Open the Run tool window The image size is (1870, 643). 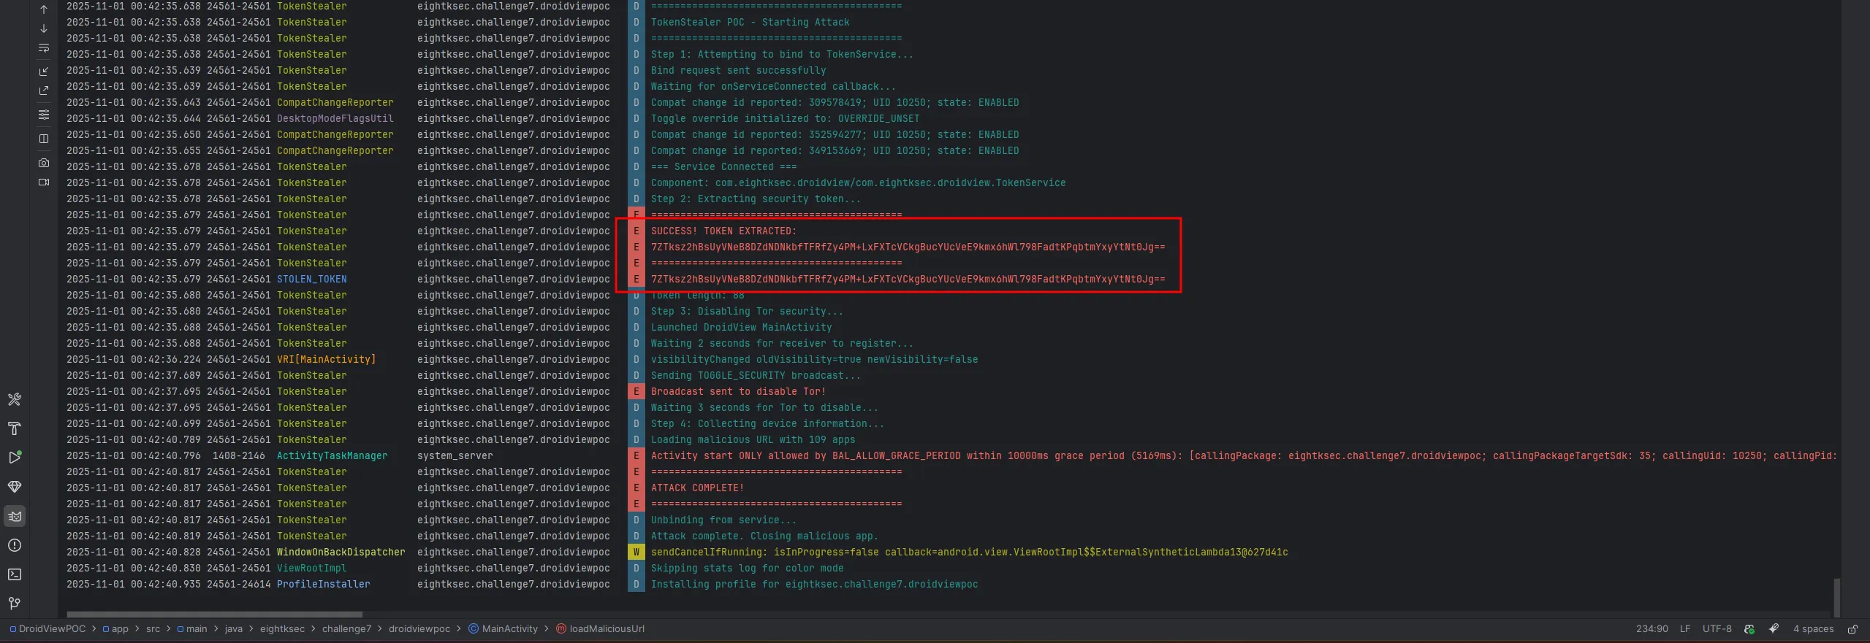click(x=15, y=458)
